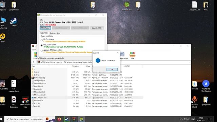This screenshot has height=122, width=217.
Task: Open the WinRAR address bar dropdown
Action: (190, 62)
